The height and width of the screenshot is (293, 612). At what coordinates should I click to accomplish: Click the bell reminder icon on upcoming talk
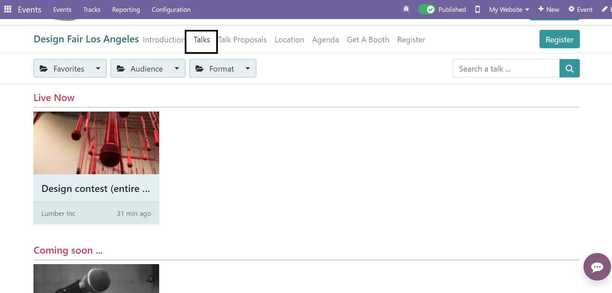[x=151, y=279]
